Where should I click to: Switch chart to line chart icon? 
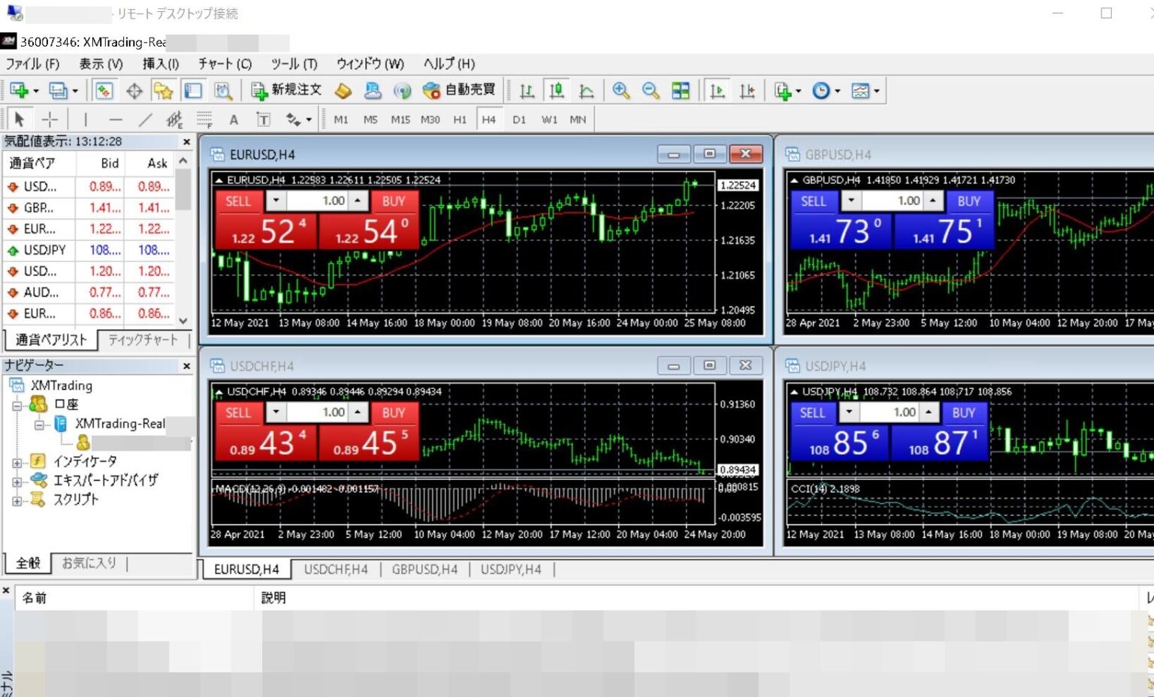(x=586, y=91)
